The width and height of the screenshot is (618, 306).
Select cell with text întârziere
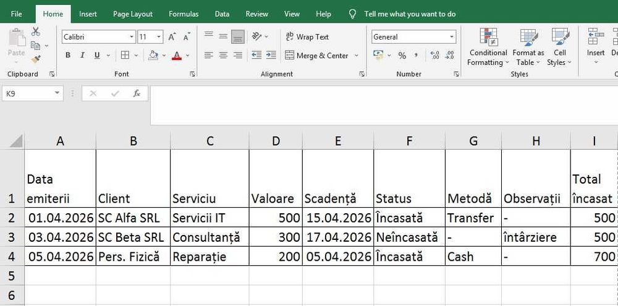536,237
